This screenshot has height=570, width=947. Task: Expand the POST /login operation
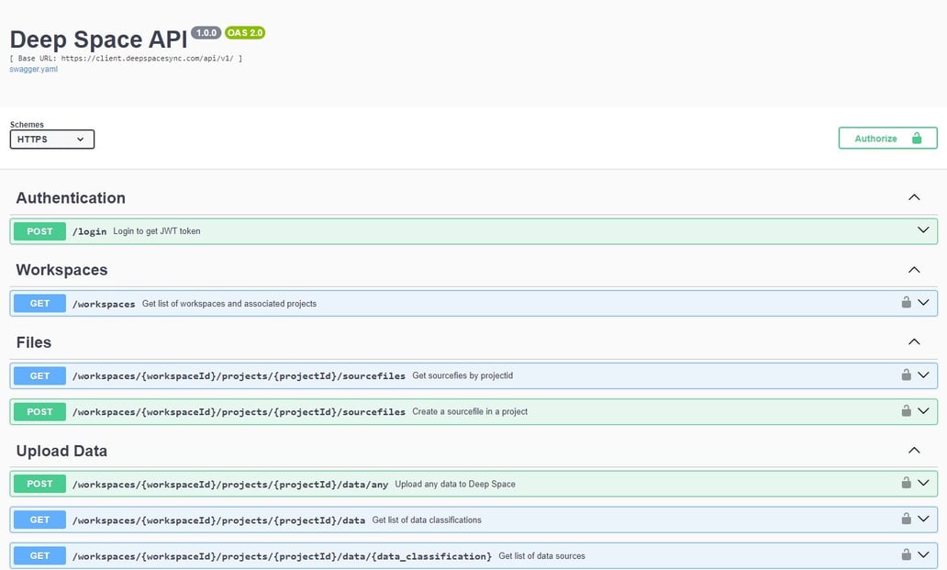[x=923, y=230]
